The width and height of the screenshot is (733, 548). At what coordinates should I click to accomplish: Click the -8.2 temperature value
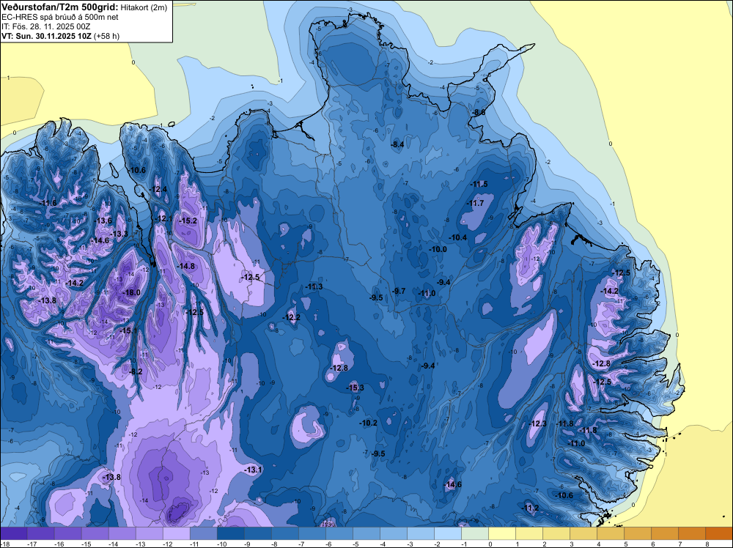click(136, 372)
